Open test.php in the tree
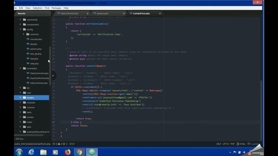Viewport: 278px width, 156px height. tap(34, 59)
